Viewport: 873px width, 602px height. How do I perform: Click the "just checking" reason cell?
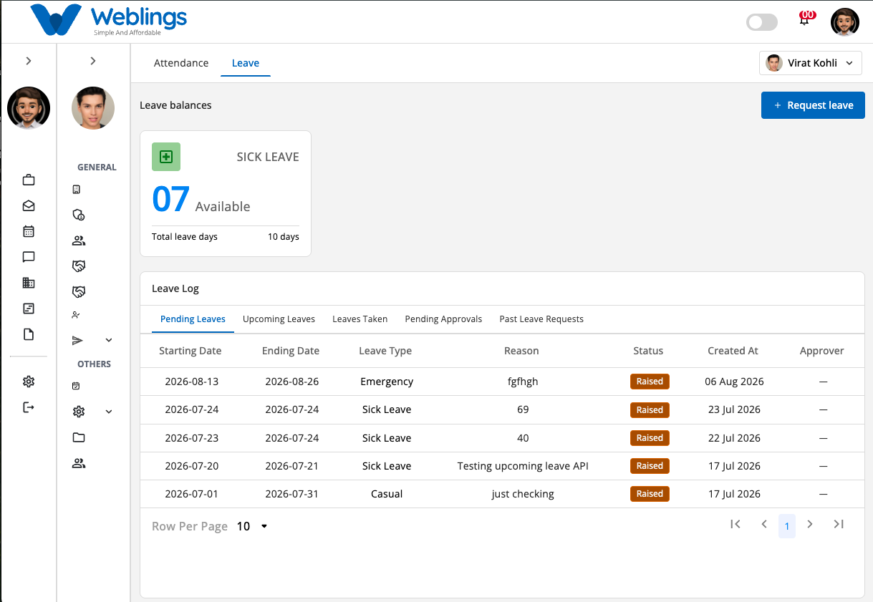[523, 494]
